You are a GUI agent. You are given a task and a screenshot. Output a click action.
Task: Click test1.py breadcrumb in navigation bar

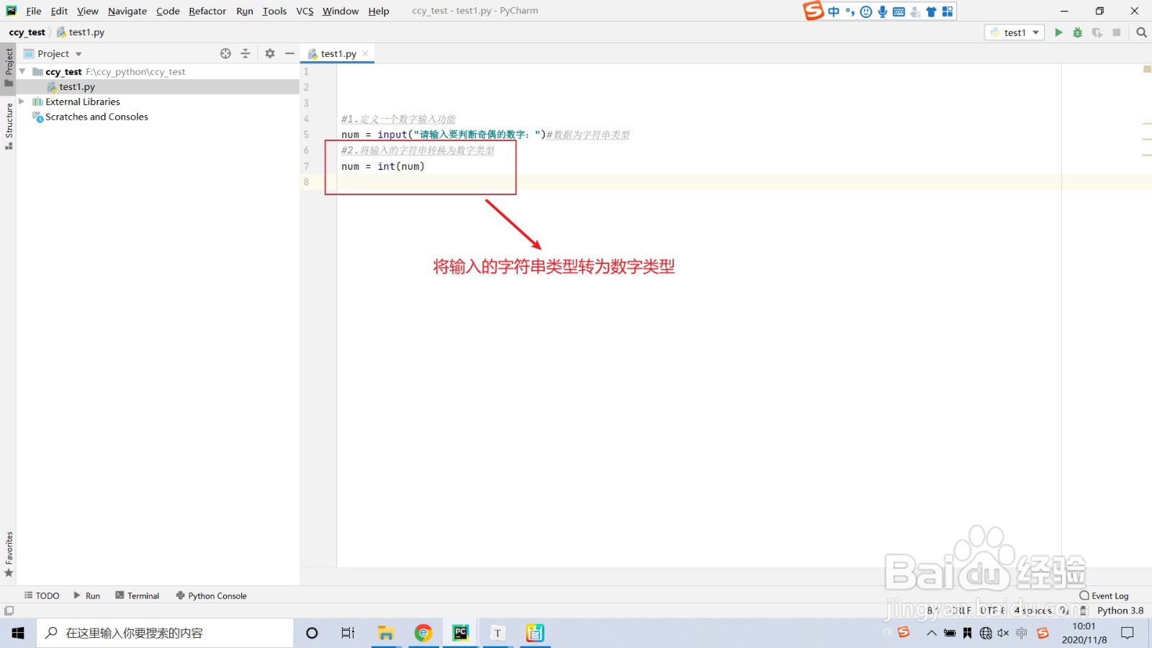click(81, 32)
